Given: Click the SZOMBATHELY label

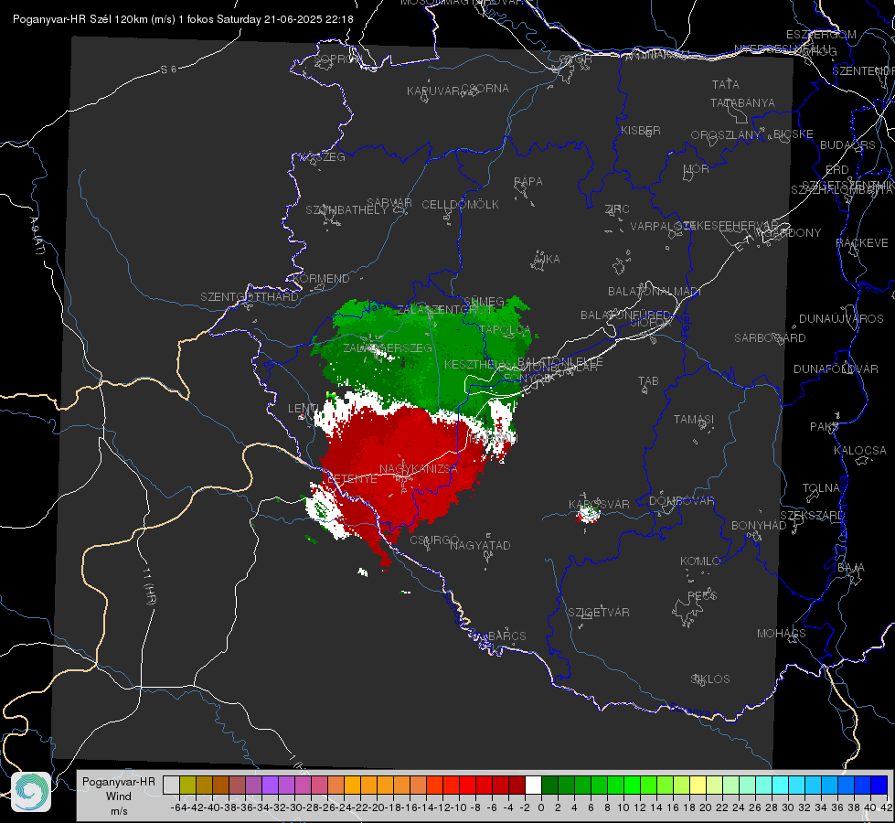Looking at the screenshot, I should pos(346,210).
